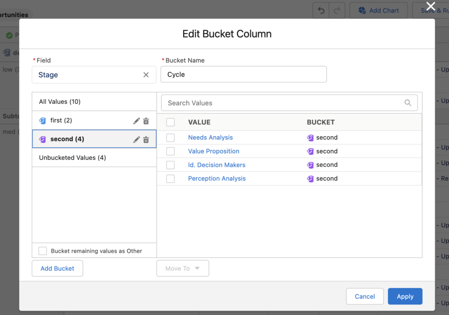
Task: Edit the first bucket using its pencil icon
Action: coord(136,120)
